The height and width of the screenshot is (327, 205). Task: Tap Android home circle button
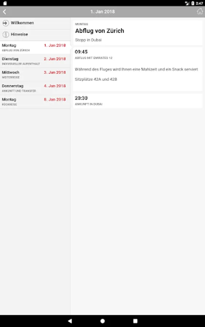[x=102, y=321]
